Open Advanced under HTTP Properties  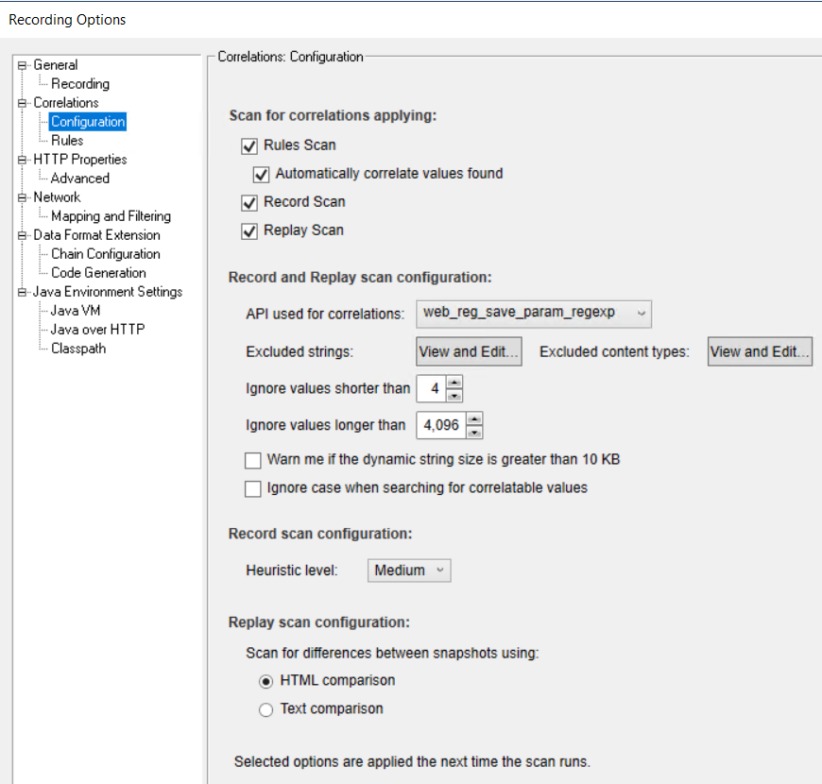(79, 179)
